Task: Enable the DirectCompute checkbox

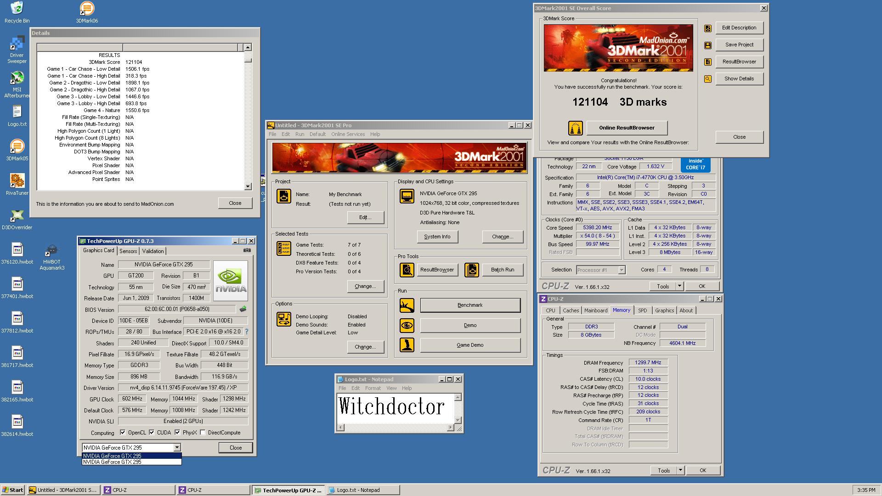Action: 203,433
